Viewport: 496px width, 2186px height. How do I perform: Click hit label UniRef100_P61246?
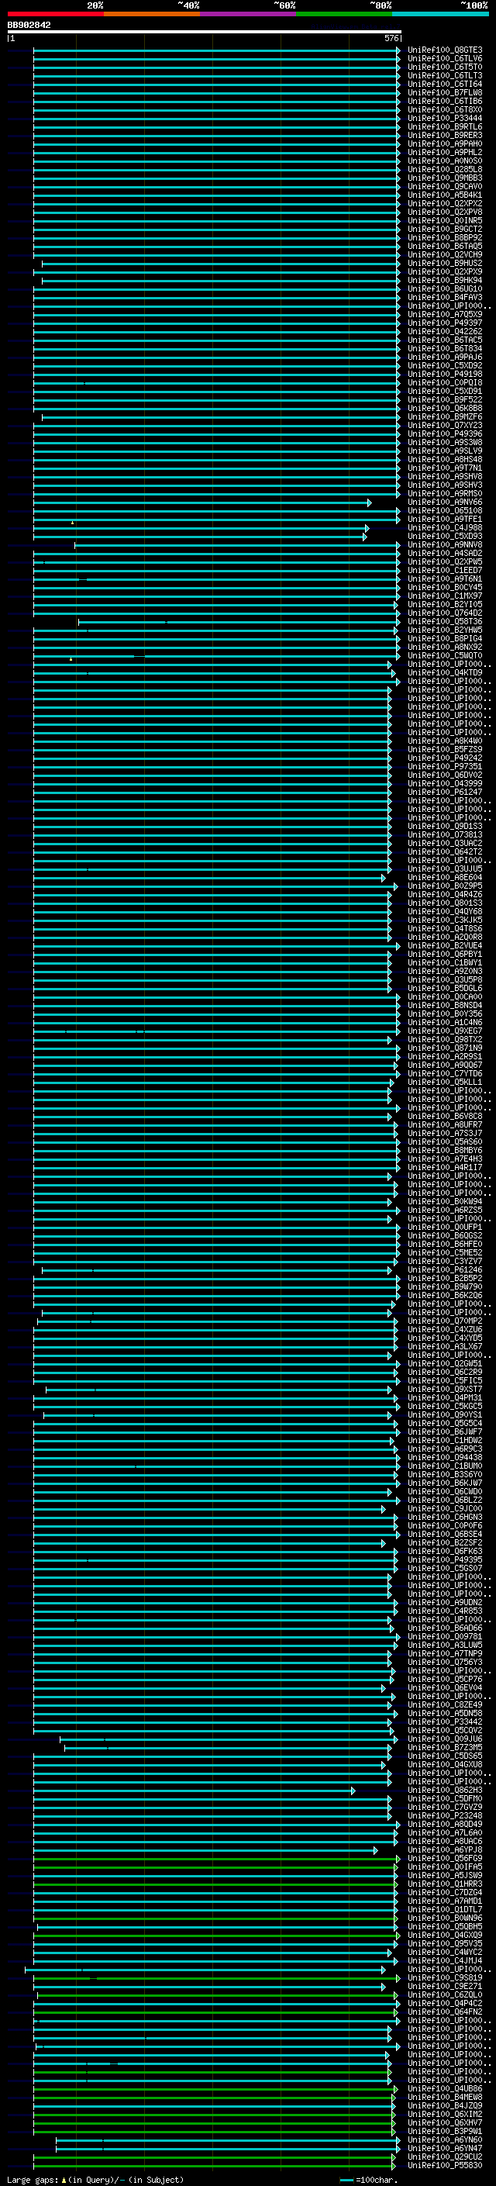444,1270
